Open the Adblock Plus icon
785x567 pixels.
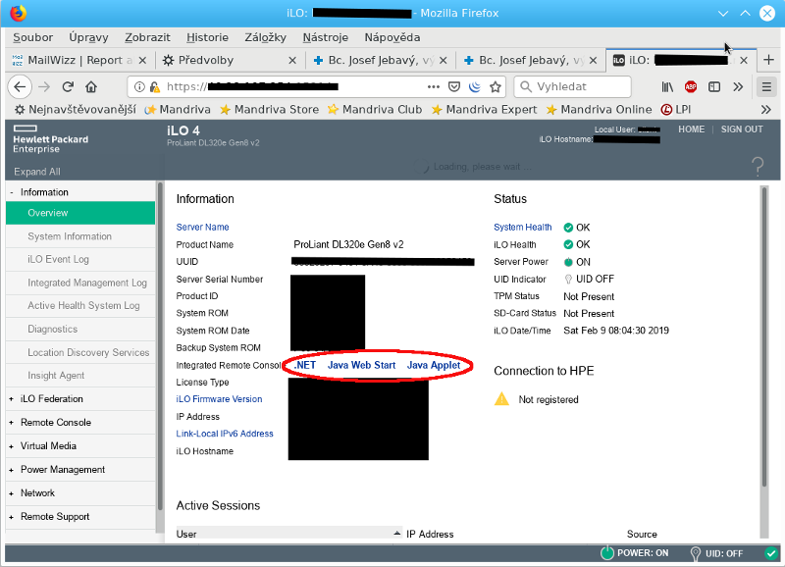(x=691, y=87)
